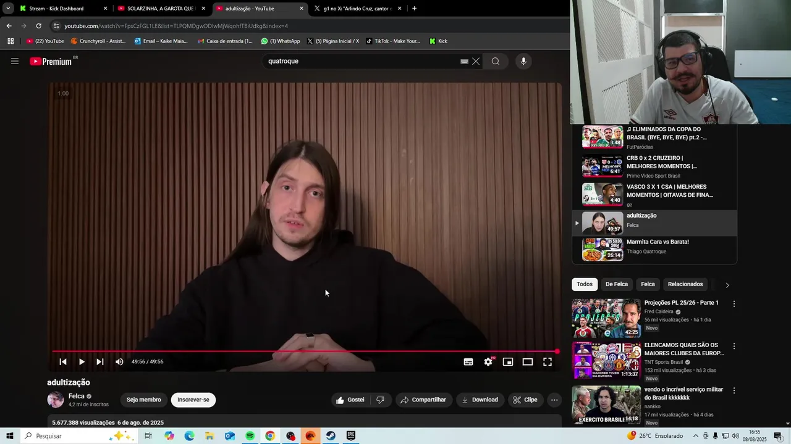Run search with the magnifier button

click(496, 61)
